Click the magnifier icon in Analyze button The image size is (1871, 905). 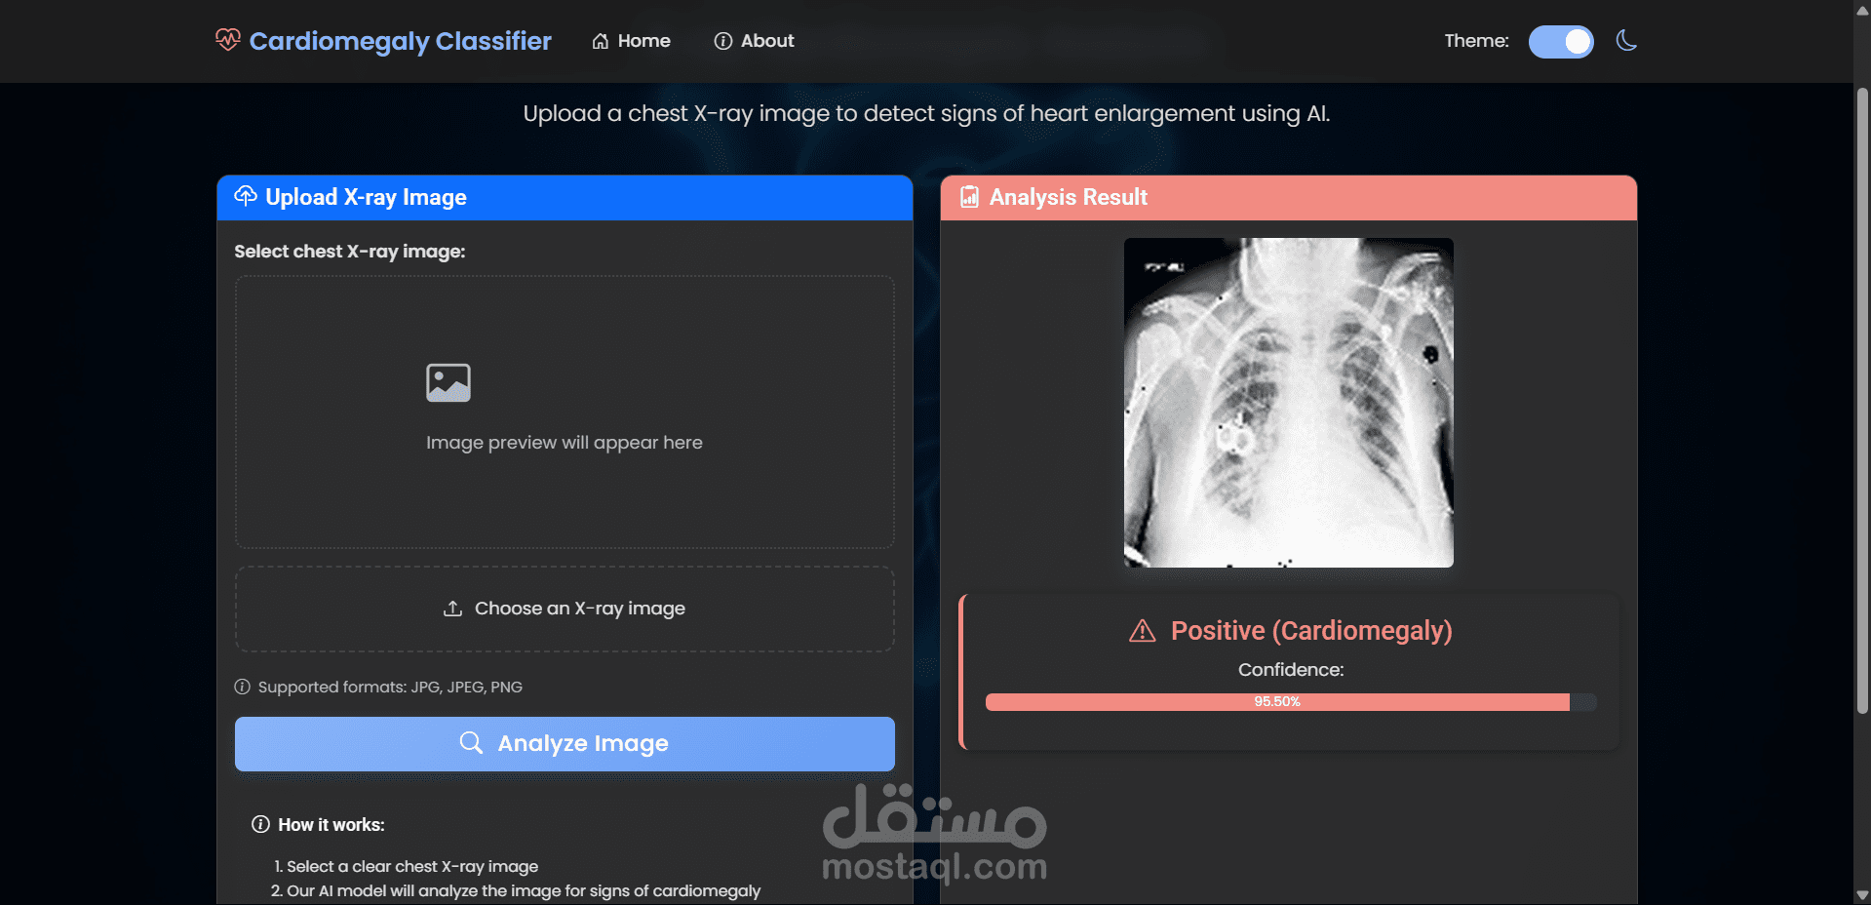point(471,743)
